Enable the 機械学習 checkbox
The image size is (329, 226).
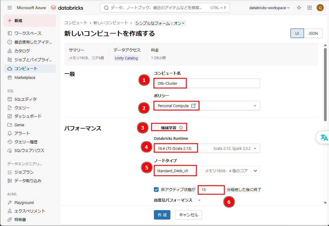coord(157,128)
